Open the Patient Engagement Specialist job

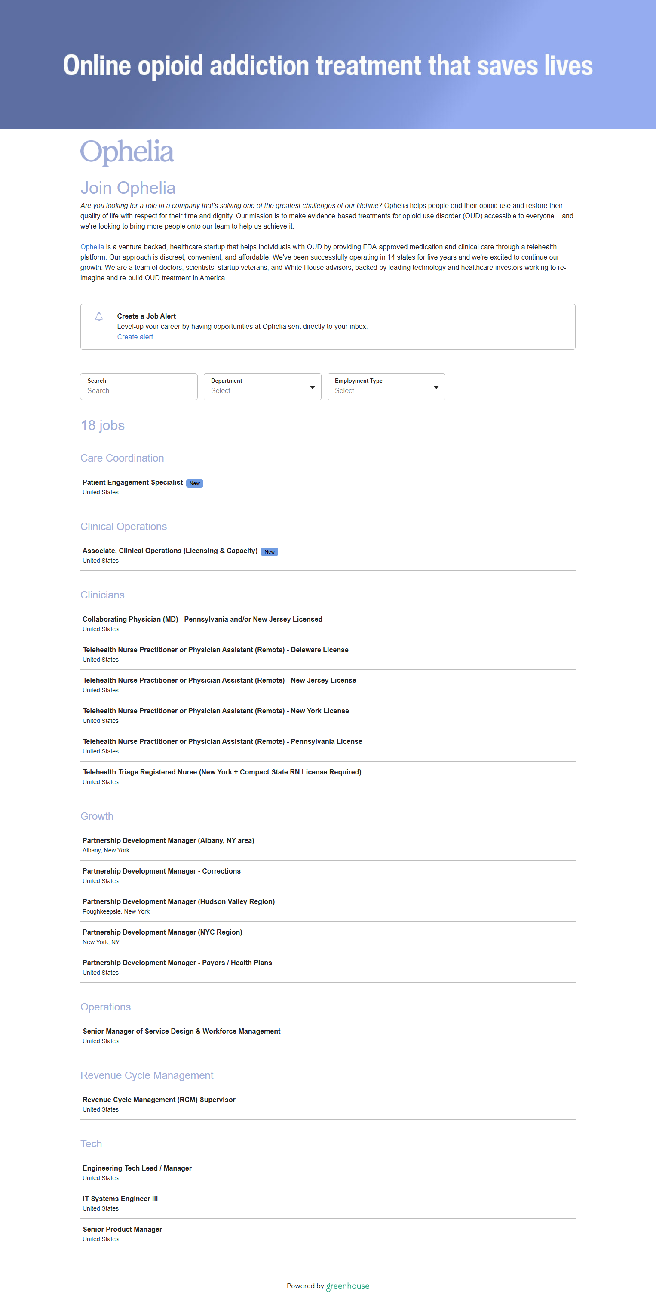[x=328, y=487]
